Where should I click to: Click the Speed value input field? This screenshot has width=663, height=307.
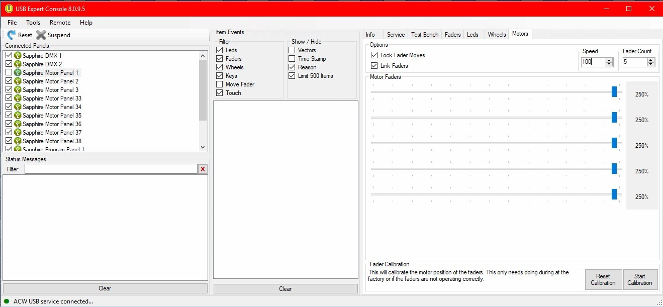point(593,62)
